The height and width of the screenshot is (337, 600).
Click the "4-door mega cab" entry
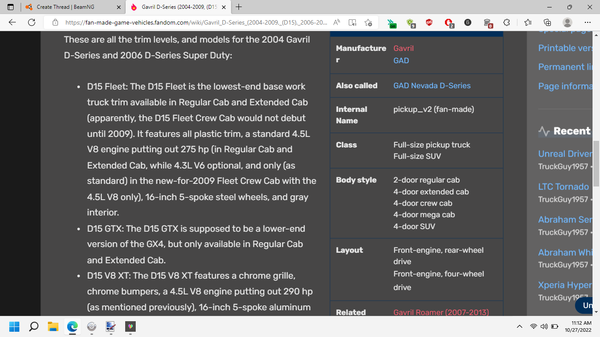click(424, 215)
